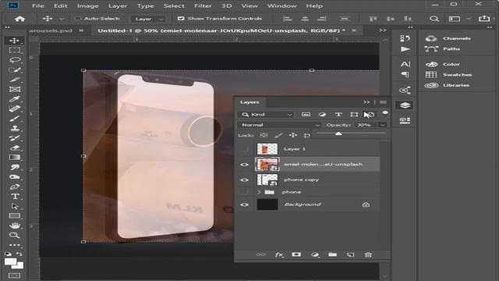
Task: Uncheck Show Transform Controls
Action: [x=181, y=19]
